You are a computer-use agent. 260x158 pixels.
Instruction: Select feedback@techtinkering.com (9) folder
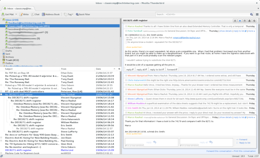[27, 23]
